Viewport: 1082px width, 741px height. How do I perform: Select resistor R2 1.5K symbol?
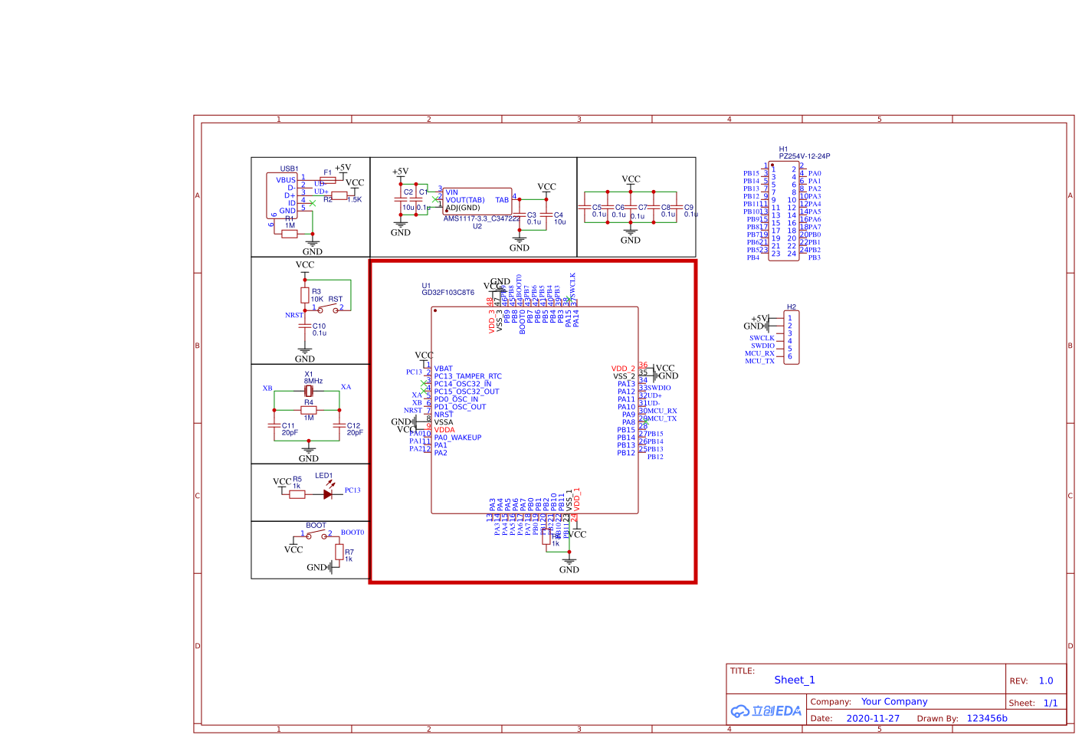point(339,195)
